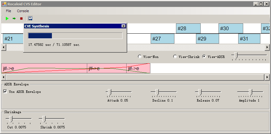Click the Cut slider thumb
This screenshot has height=134, width=271.
click(x=11, y=119)
